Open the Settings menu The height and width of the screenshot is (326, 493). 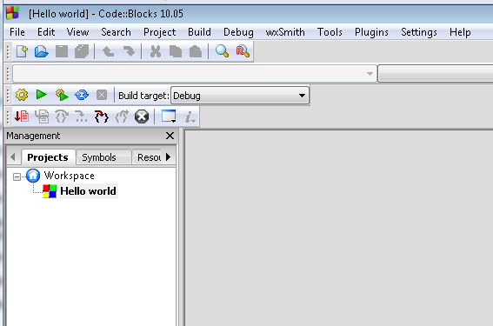[419, 32]
